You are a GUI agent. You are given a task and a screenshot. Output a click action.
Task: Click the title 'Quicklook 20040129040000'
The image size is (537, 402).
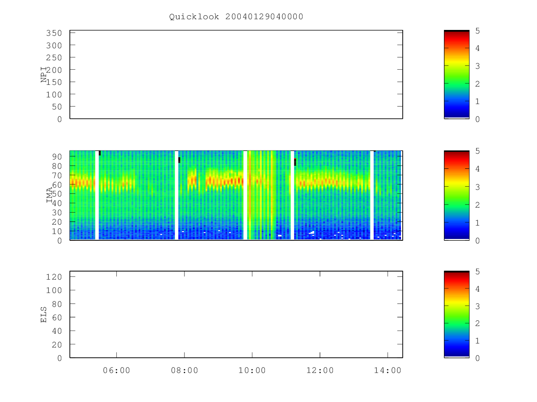[x=236, y=17]
